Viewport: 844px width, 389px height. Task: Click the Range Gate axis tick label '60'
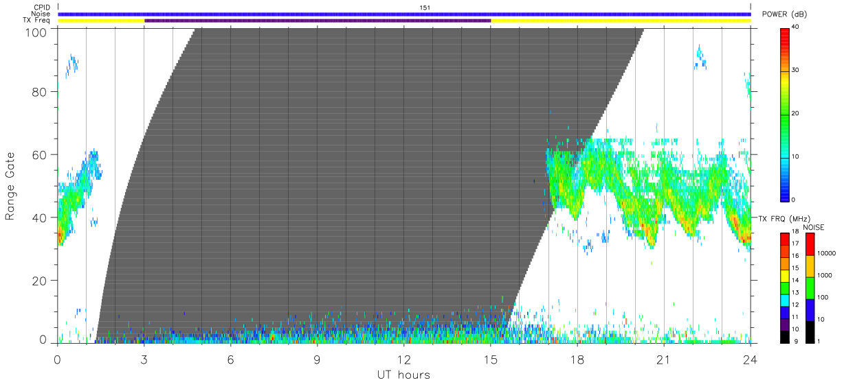pyautogui.click(x=40, y=155)
